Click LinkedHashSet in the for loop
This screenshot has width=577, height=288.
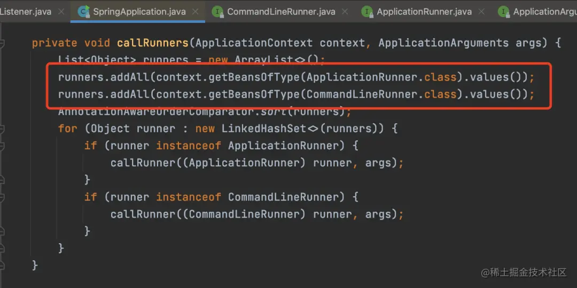[x=263, y=129]
